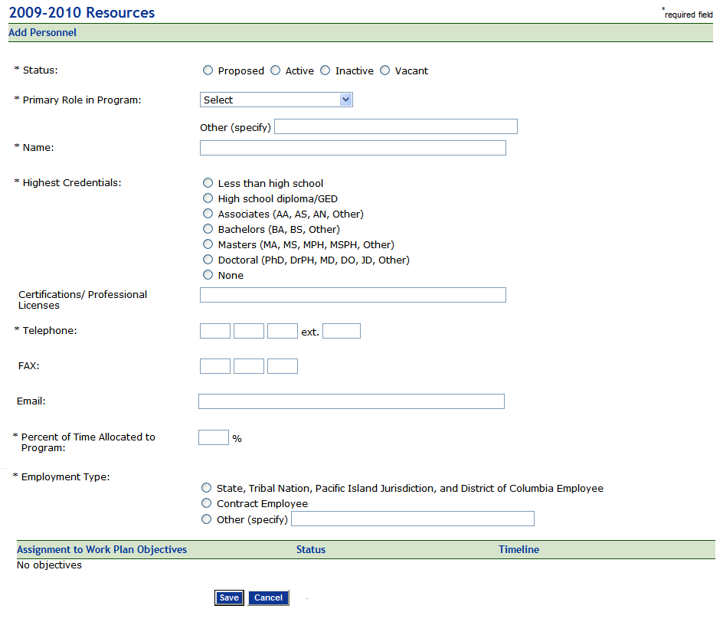Click Assignment to Work Plan Objectives header
Screen dimensions: 723x622
pyautogui.click(x=102, y=549)
